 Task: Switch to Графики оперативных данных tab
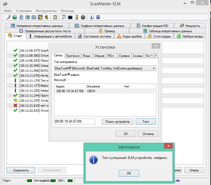pos(100,26)
